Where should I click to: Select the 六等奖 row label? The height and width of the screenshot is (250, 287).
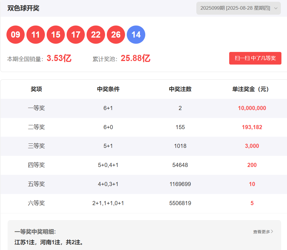click(x=36, y=203)
